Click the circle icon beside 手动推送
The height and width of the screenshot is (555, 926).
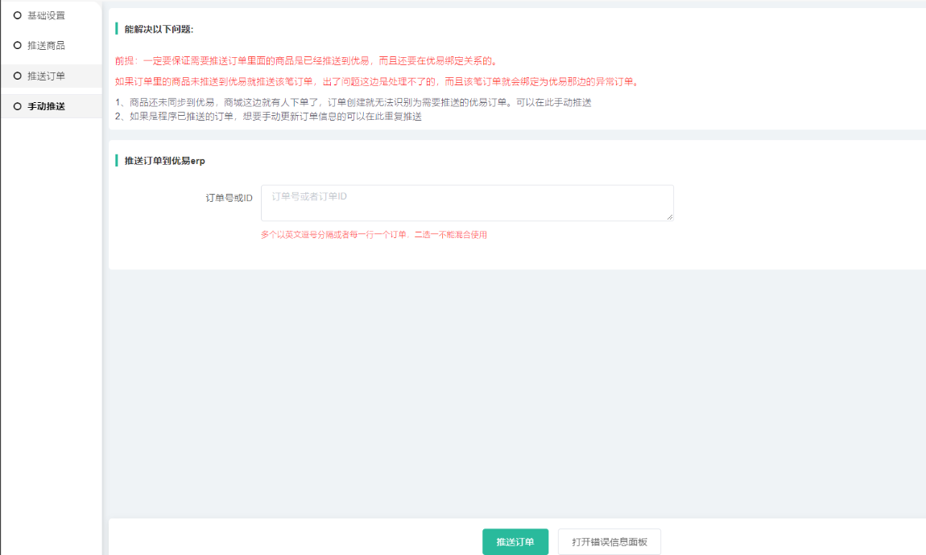18,106
